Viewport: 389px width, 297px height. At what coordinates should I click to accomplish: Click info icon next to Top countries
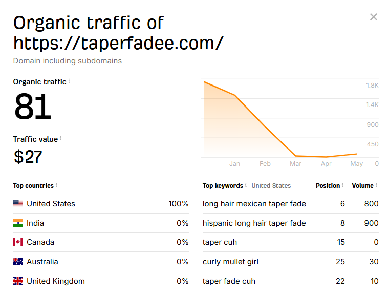tap(57, 185)
